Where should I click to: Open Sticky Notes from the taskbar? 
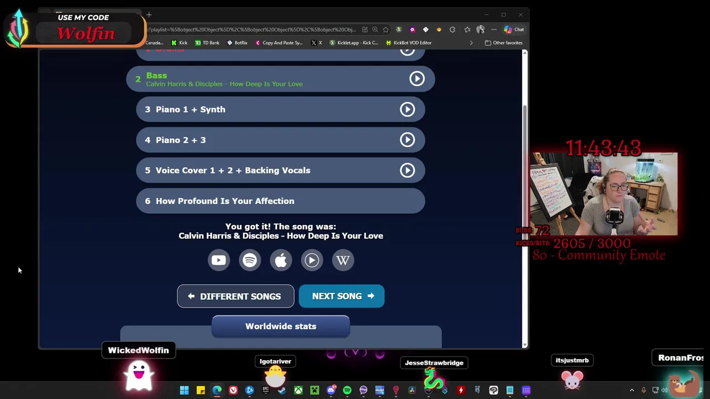(201, 390)
